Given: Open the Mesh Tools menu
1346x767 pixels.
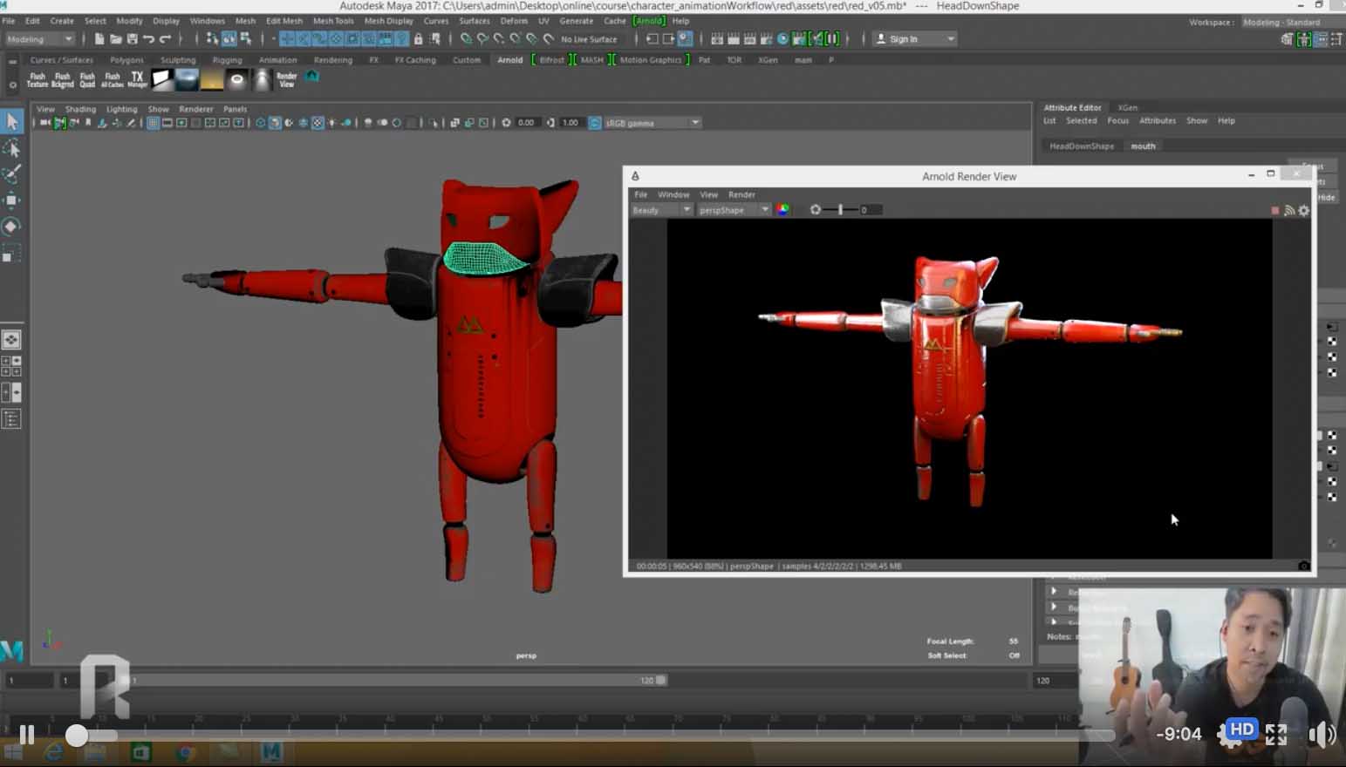Looking at the screenshot, I should coord(333,21).
